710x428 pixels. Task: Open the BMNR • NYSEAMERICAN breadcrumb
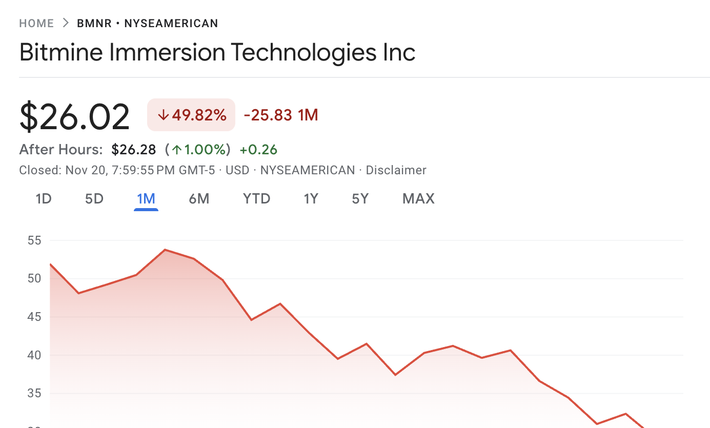[x=148, y=24]
